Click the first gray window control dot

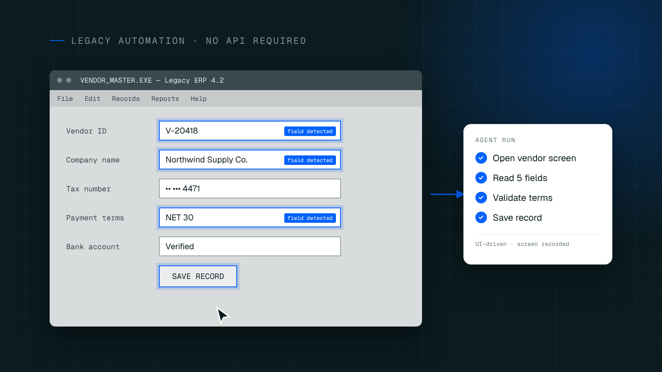[60, 80]
